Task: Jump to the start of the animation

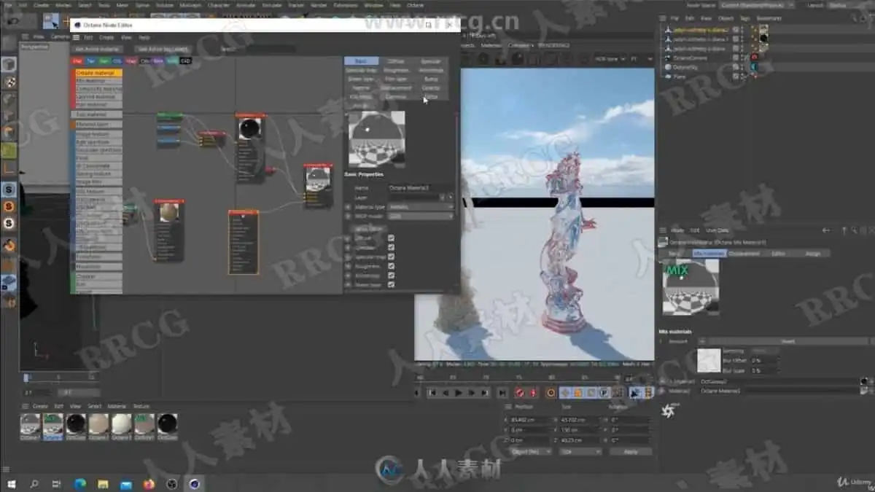Action: pos(432,392)
